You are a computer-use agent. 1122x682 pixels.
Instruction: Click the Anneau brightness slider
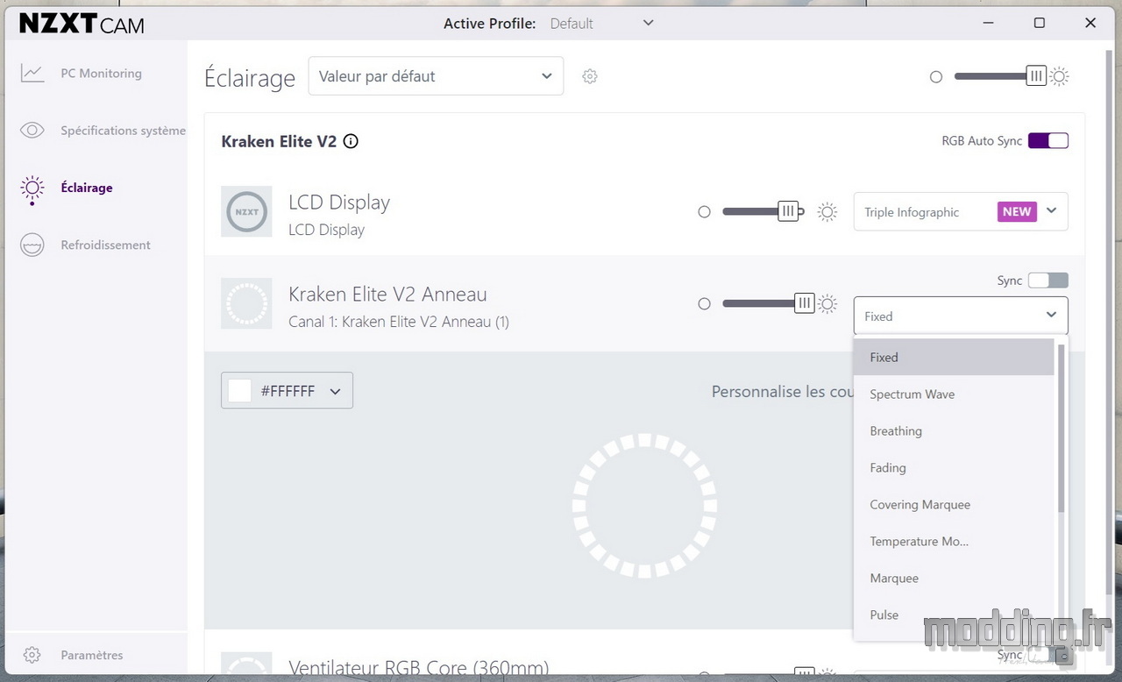768,304
